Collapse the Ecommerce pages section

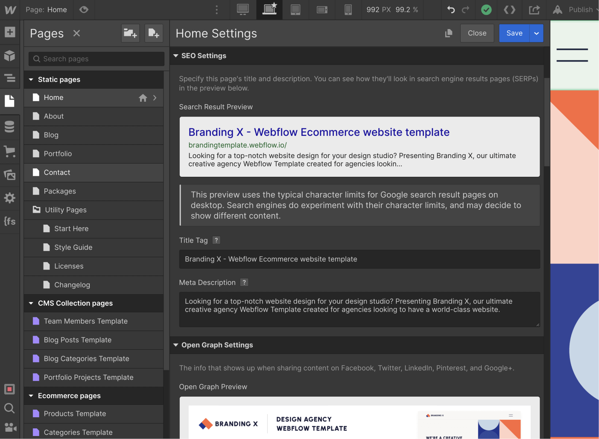click(31, 396)
